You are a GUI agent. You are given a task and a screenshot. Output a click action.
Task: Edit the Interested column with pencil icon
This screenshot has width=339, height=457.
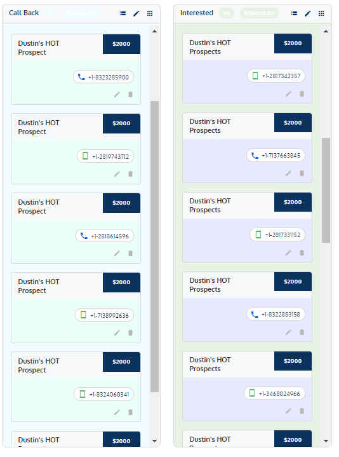pos(307,13)
